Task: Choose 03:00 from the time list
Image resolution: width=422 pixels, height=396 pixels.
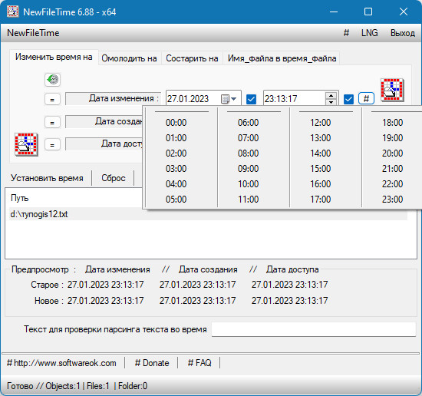Action: coord(176,169)
